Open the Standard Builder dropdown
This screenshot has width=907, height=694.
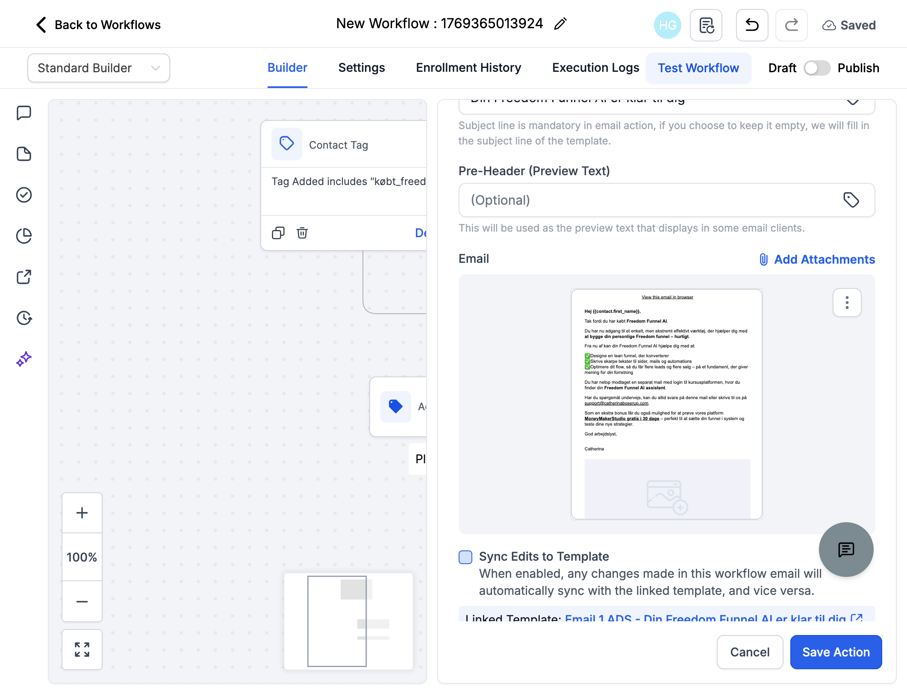click(x=99, y=68)
